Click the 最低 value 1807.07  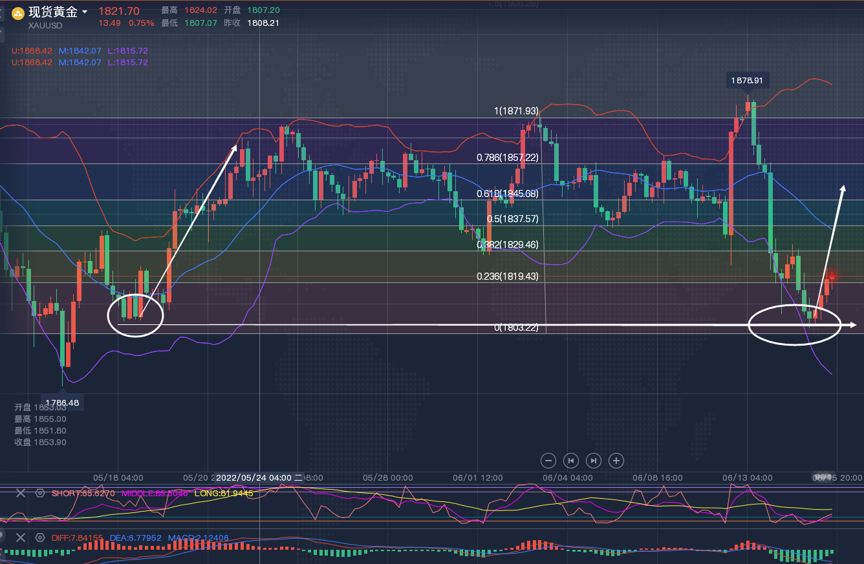200,23
